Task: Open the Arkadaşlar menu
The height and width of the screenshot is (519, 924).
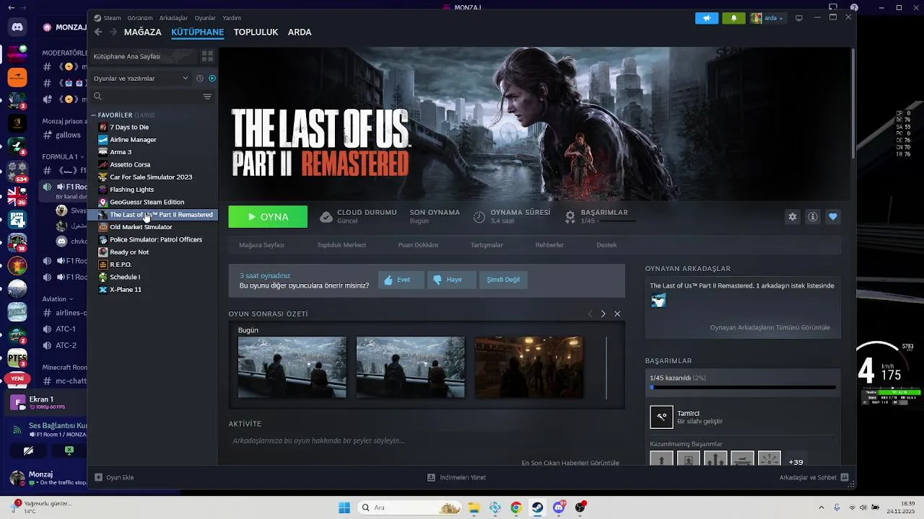Action: tap(173, 18)
